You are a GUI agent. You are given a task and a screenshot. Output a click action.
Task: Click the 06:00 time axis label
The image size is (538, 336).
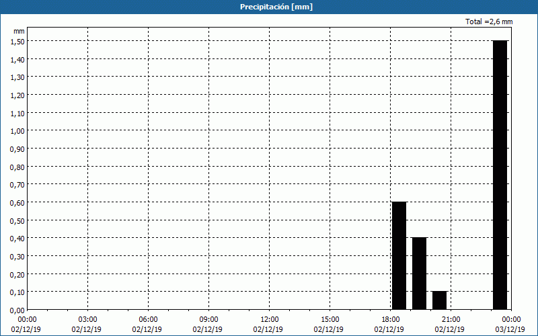pos(148,320)
